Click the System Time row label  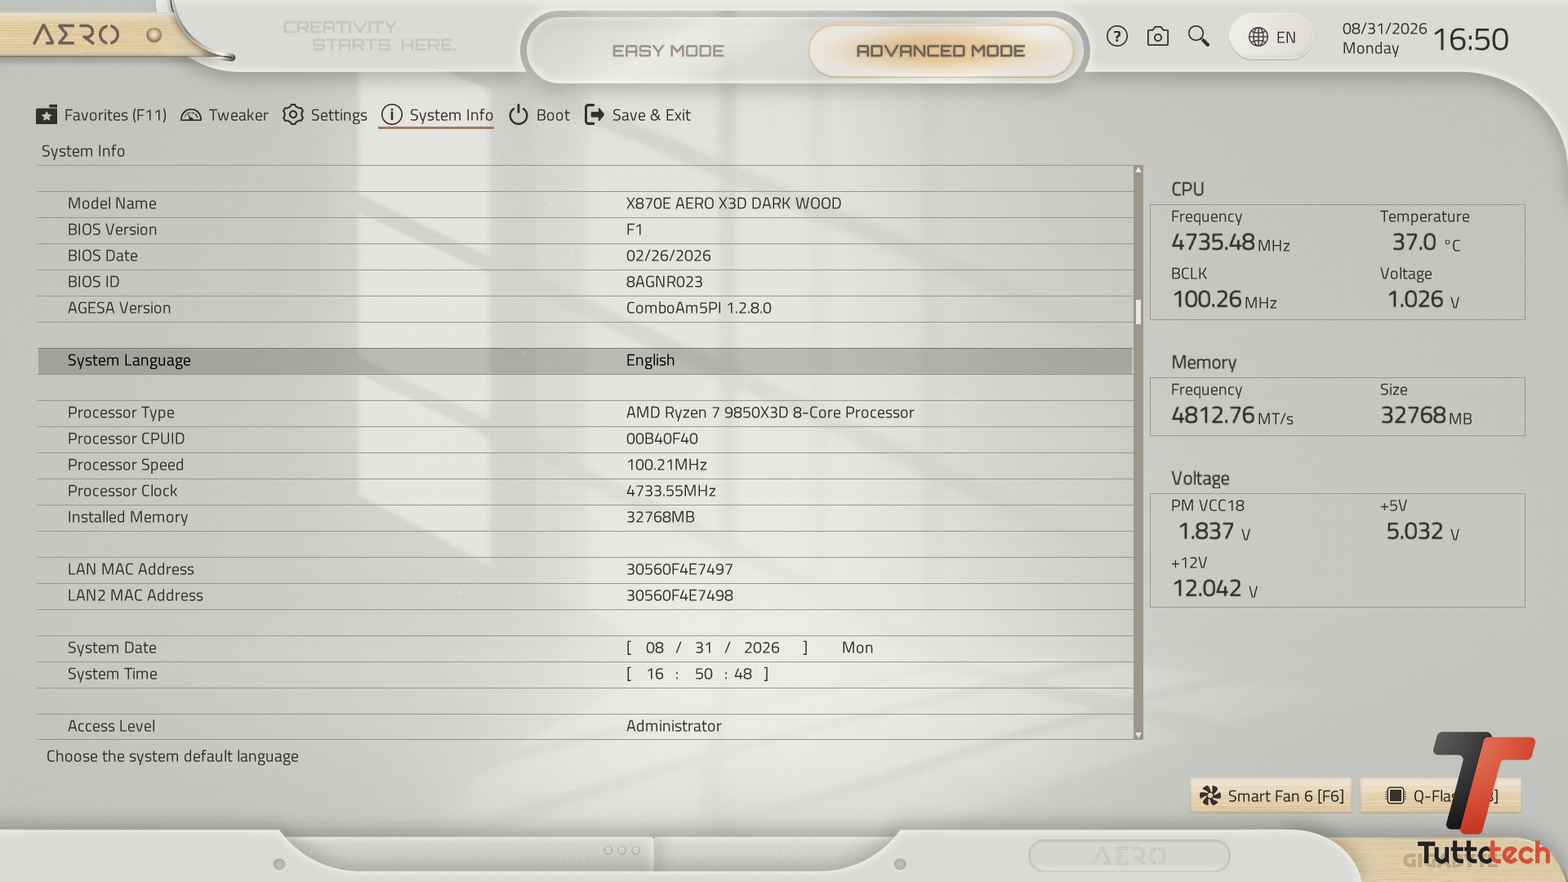pyautogui.click(x=112, y=674)
